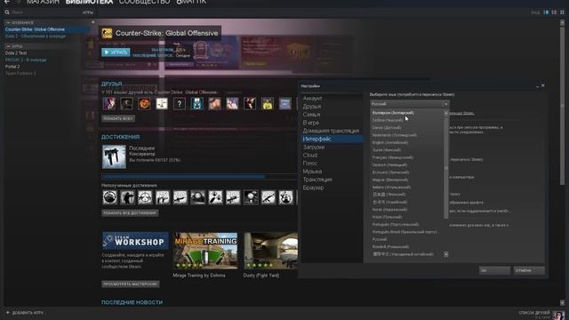Select Загрузки in settings categories

(x=314, y=147)
